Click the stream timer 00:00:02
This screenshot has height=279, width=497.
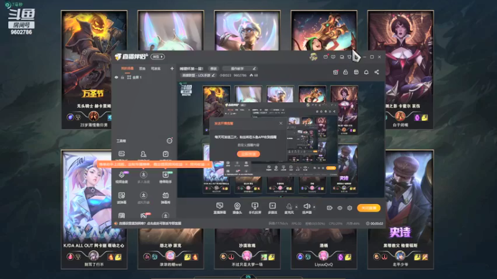(x=375, y=223)
